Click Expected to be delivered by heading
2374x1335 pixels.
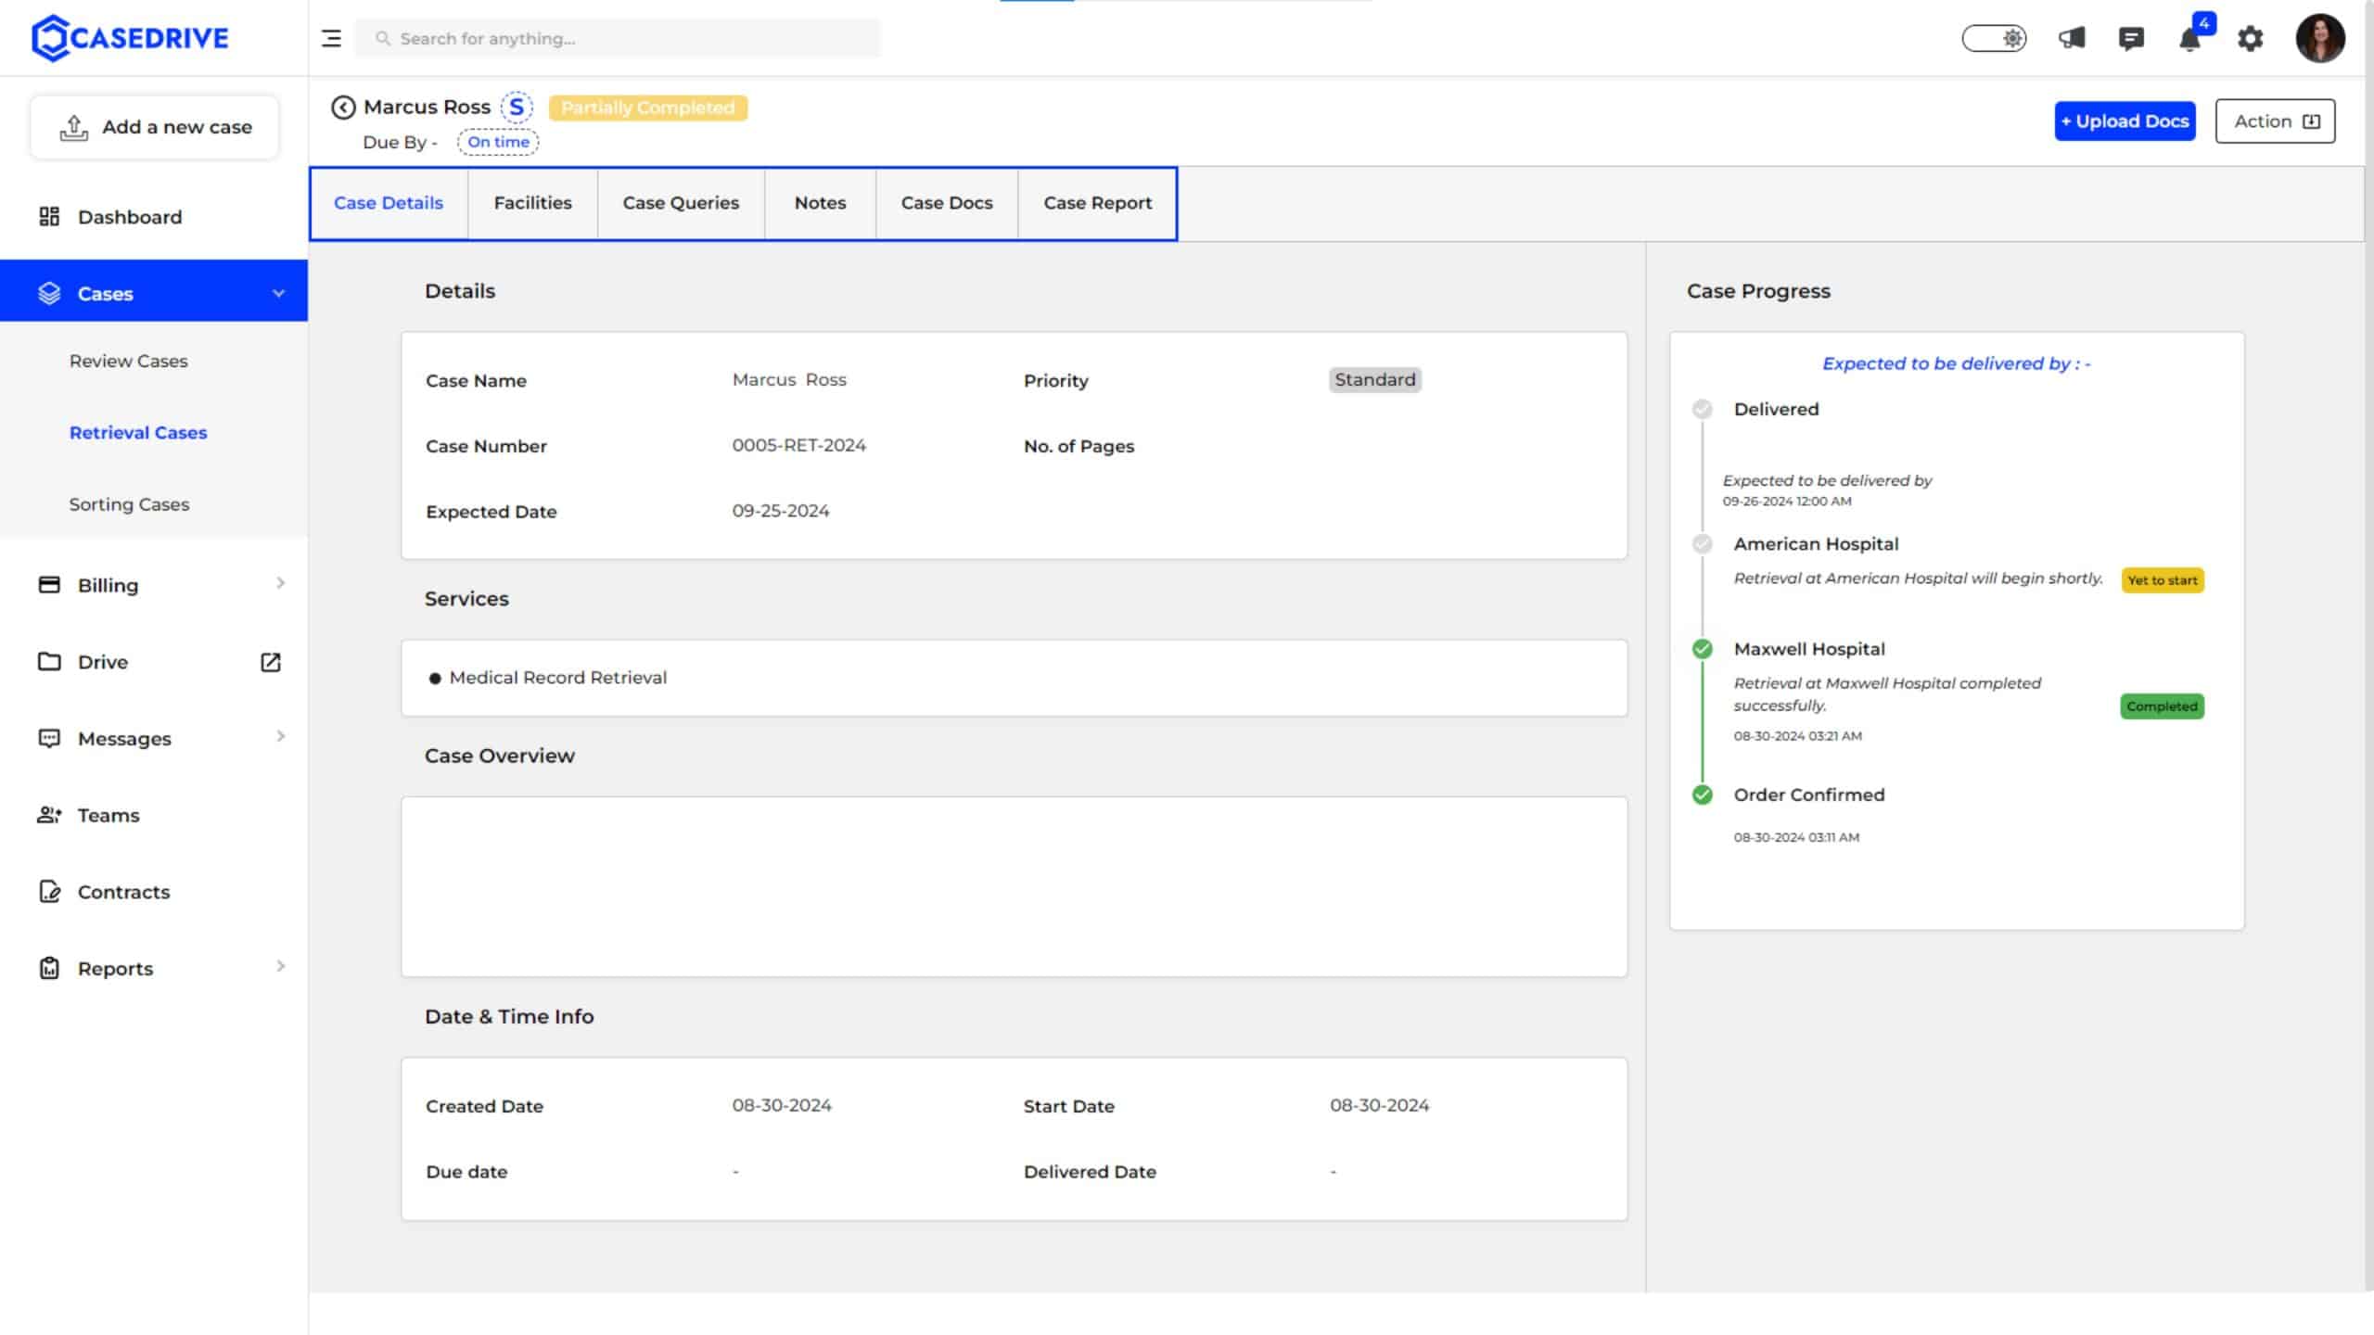point(1956,363)
